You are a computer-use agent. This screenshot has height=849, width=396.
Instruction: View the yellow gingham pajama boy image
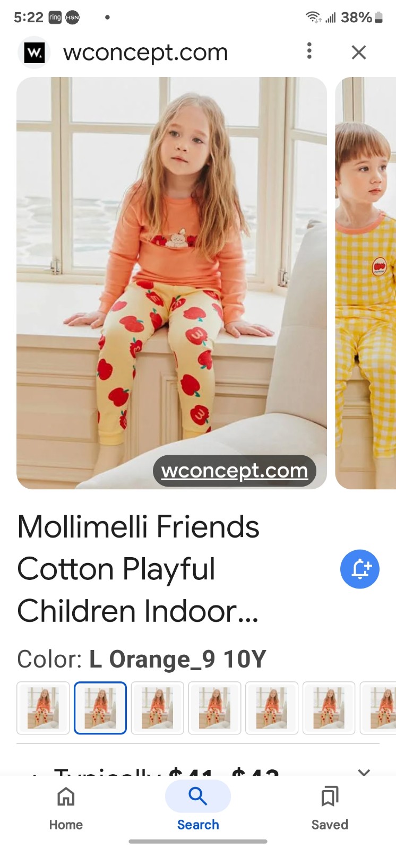pos(366,283)
